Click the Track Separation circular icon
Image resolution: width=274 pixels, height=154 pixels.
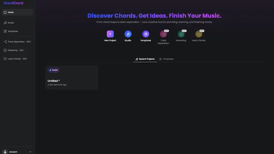tap(163, 34)
